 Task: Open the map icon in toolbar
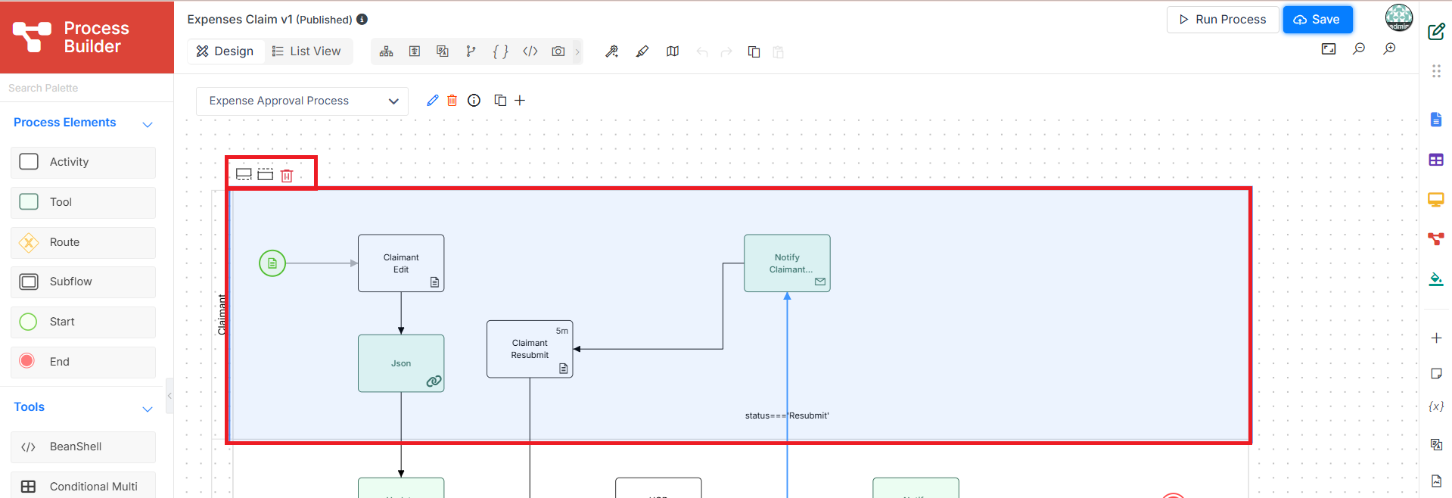point(673,51)
